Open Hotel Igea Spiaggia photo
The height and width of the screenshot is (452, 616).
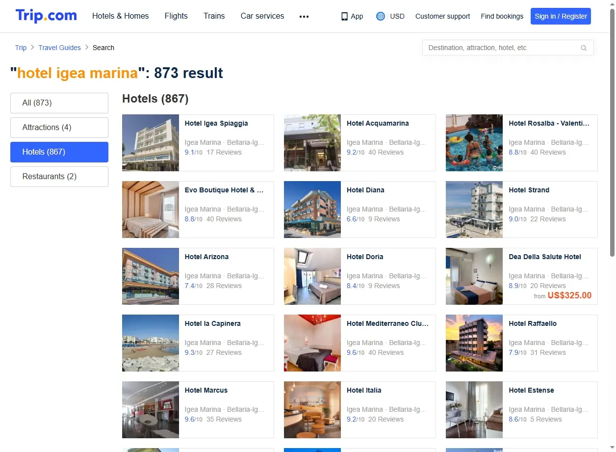coord(151,143)
